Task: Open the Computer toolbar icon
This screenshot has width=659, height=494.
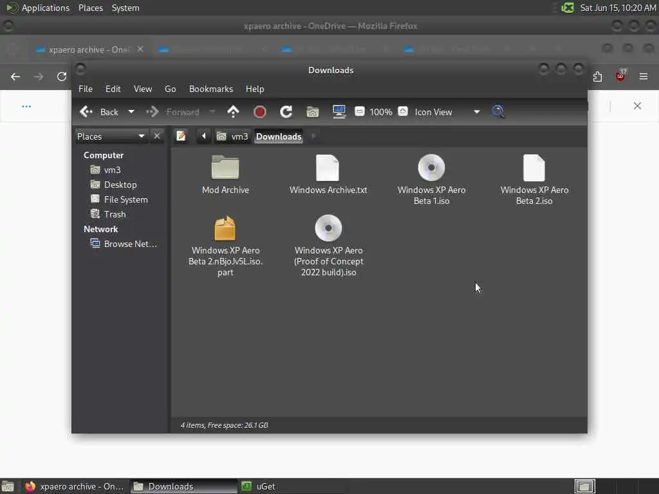Action: [x=339, y=112]
